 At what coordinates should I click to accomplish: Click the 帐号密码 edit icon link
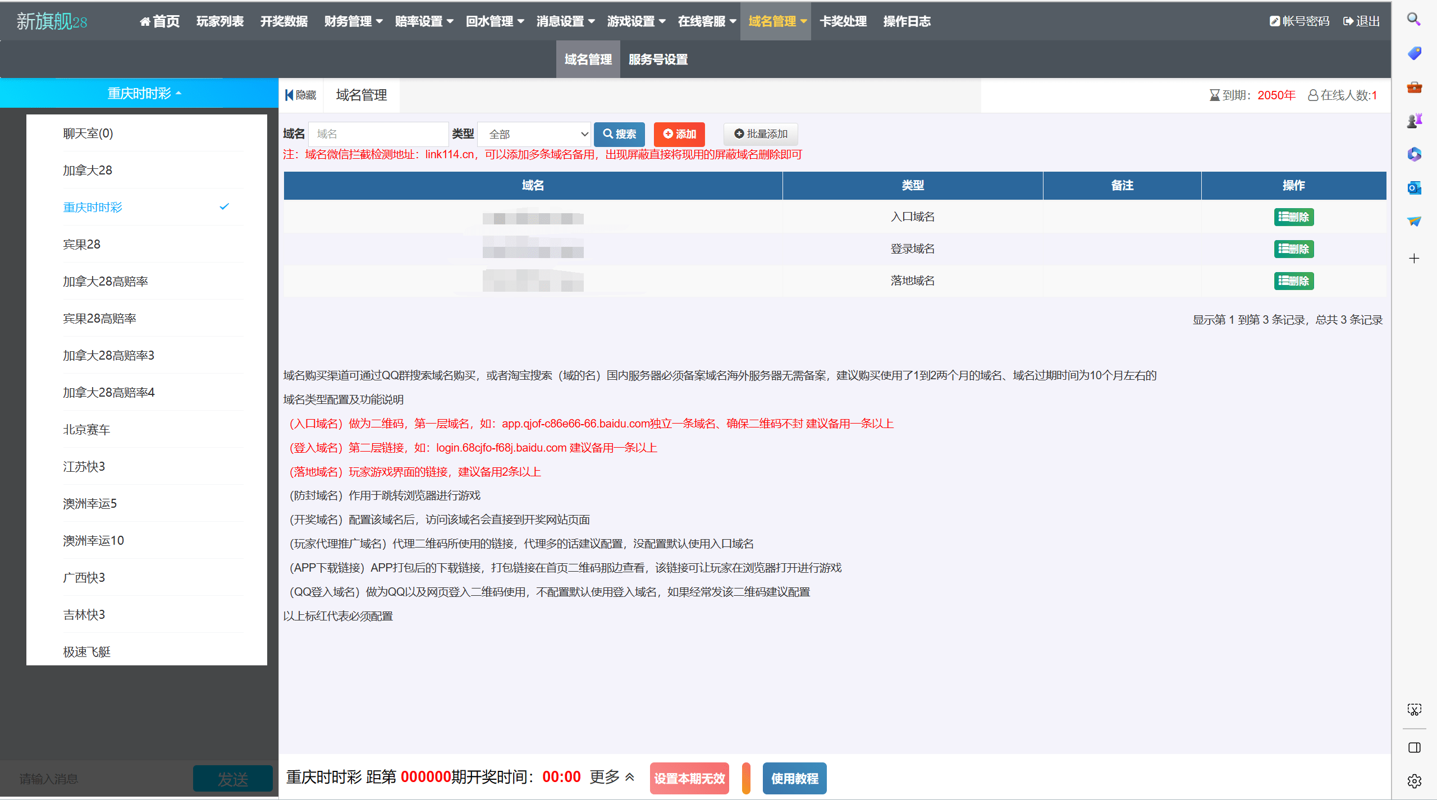[x=1299, y=21]
